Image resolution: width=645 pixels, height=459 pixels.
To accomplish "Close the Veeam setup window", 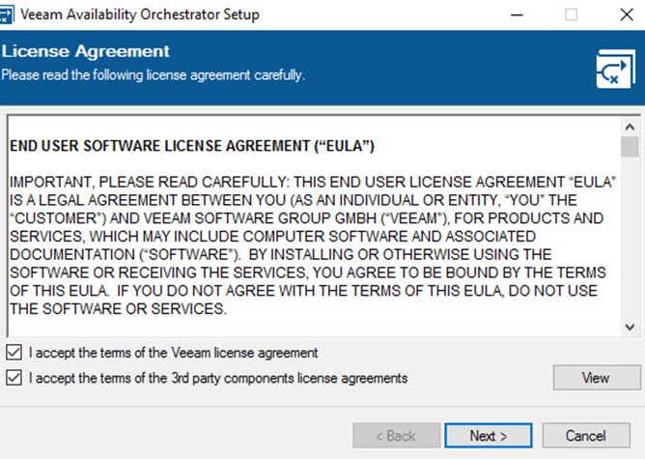I will (626, 14).
